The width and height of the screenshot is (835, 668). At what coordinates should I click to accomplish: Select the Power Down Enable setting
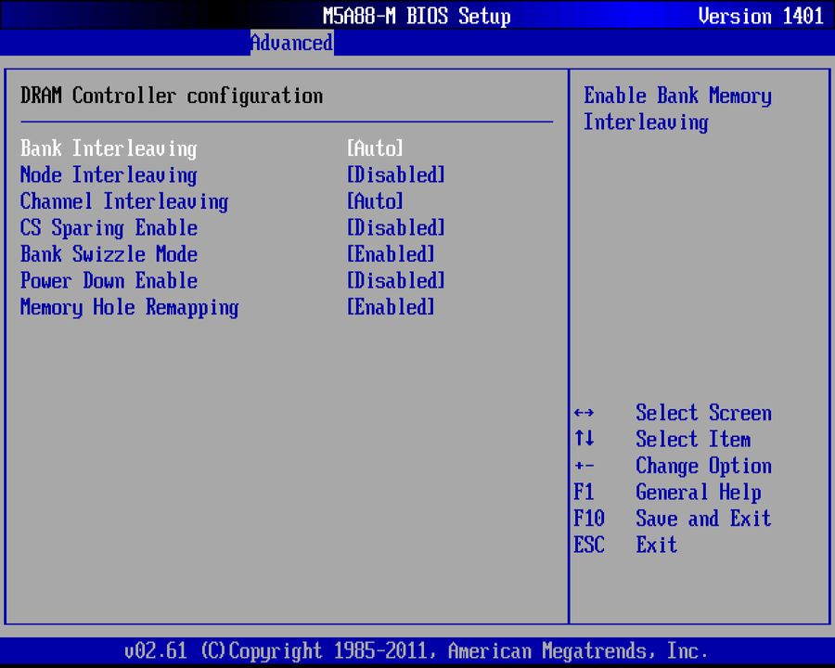109,281
